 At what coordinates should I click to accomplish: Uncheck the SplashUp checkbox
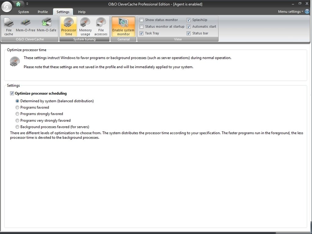click(188, 20)
